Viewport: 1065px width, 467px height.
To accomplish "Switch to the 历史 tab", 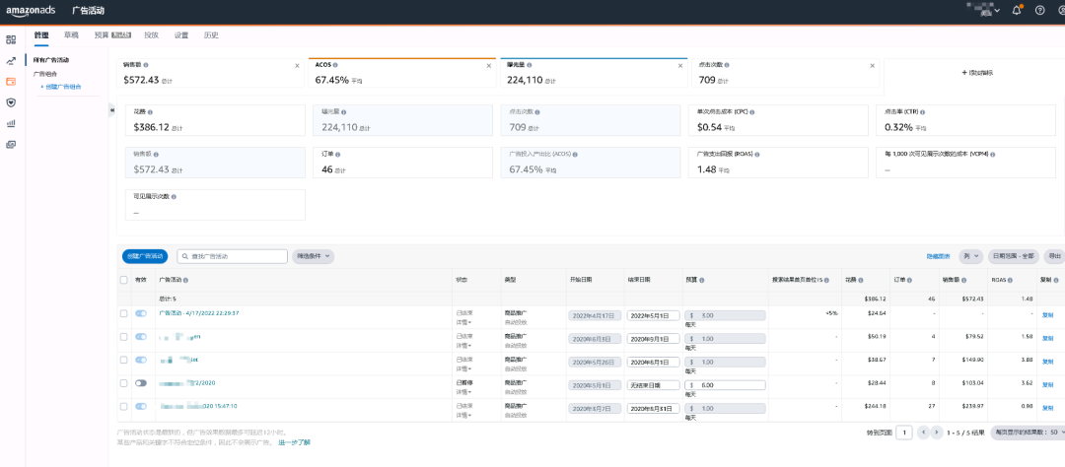I will (211, 34).
